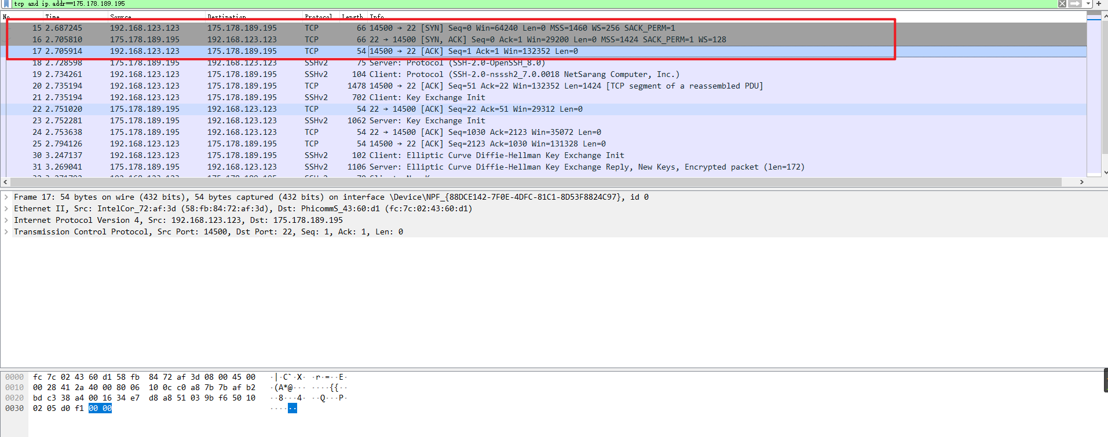Click the up arrow of packet list scrollbar
This screenshot has height=437, width=1108.
(1106, 16)
